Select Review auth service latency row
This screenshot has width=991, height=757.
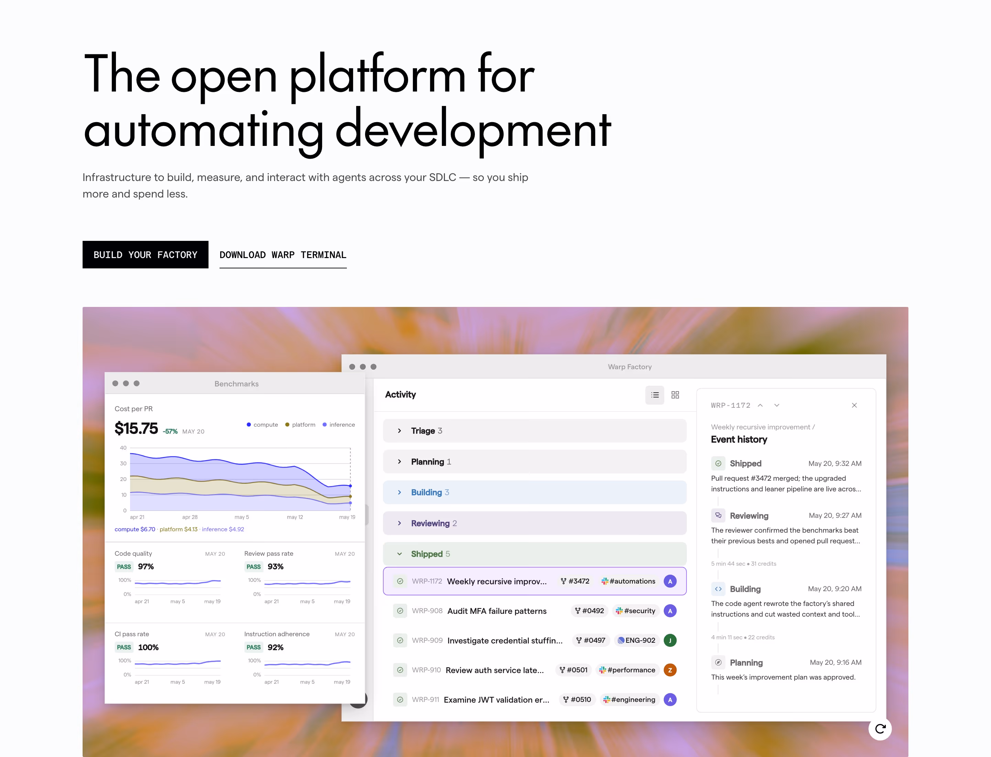534,670
